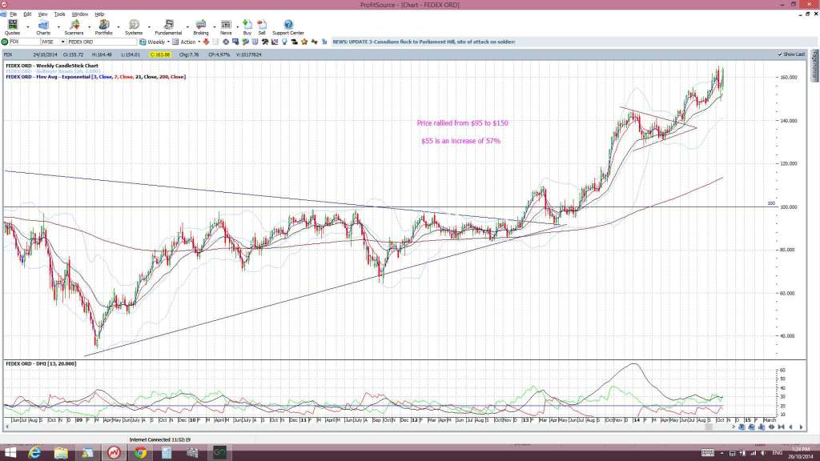The image size is (820, 461).
Task: Click the news headline about Parliament Hill
Action: coord(424,42)
